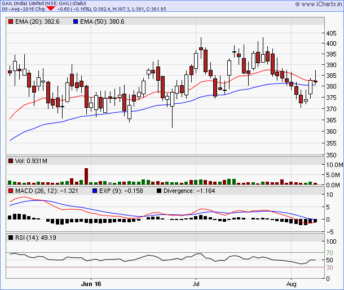Click the GAIL (India) Limited chart title
Image resolution: width=344 pixels, height=290 pixels.
pyautogui.click(x=44, y=3)
